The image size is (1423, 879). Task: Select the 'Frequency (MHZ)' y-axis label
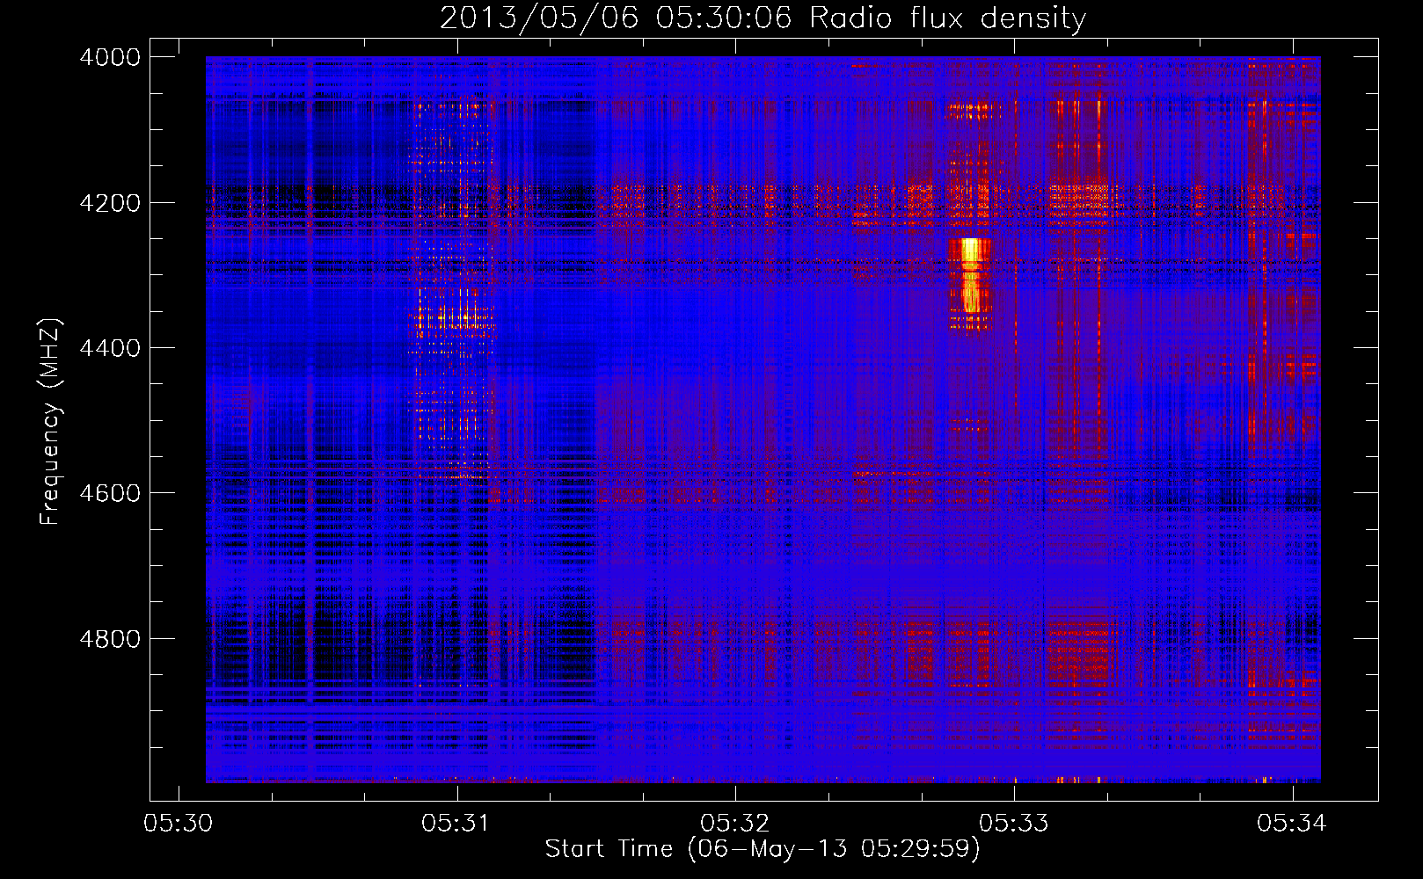(50, 421)
